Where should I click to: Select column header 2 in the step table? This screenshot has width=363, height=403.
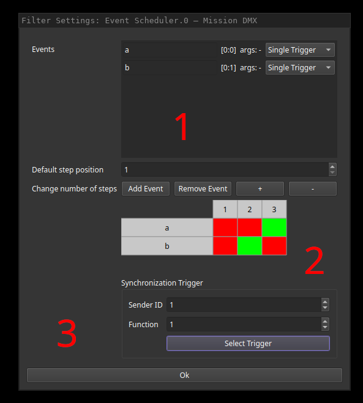coord(250,209)
